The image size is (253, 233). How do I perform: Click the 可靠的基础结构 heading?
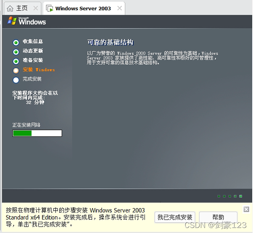111,42
